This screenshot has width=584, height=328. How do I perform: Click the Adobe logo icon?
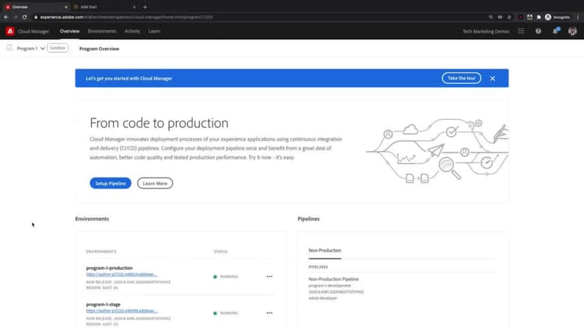(x=10, y=31)
